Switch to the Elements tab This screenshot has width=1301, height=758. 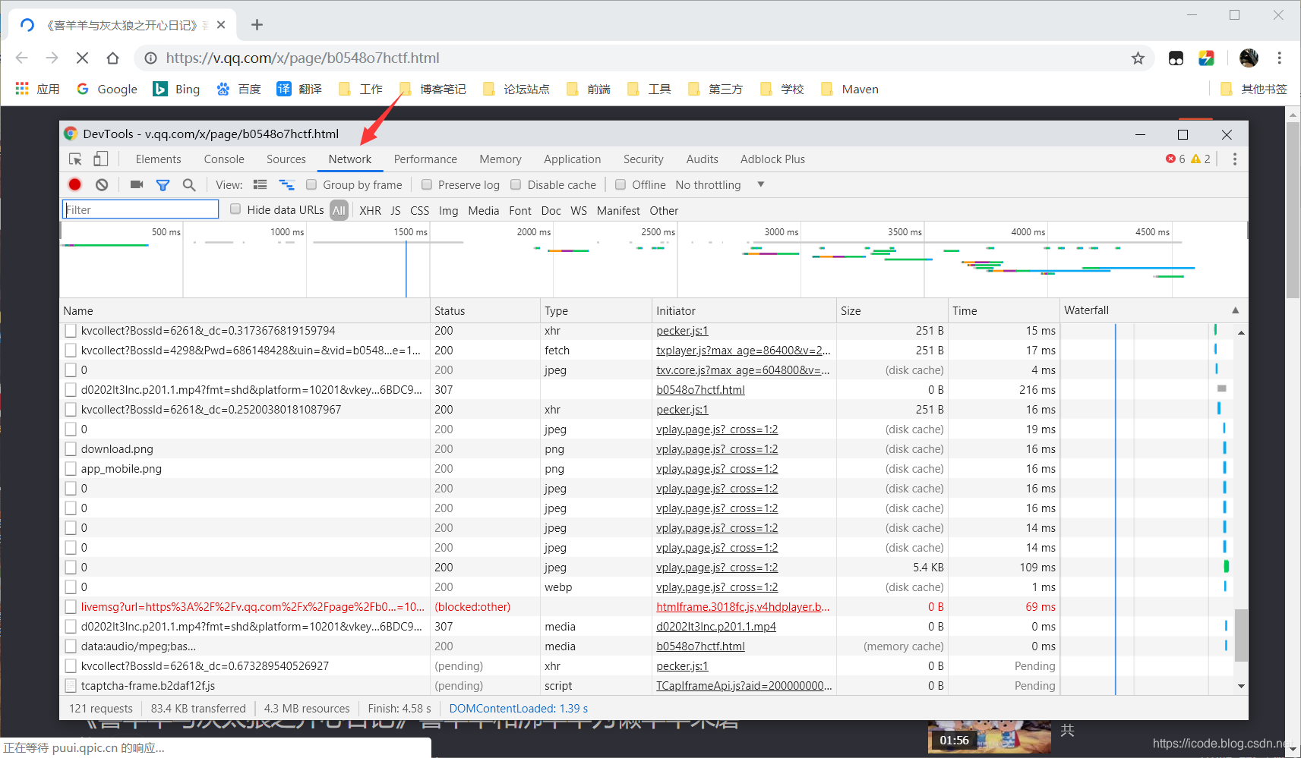click(x=158, y=159)
